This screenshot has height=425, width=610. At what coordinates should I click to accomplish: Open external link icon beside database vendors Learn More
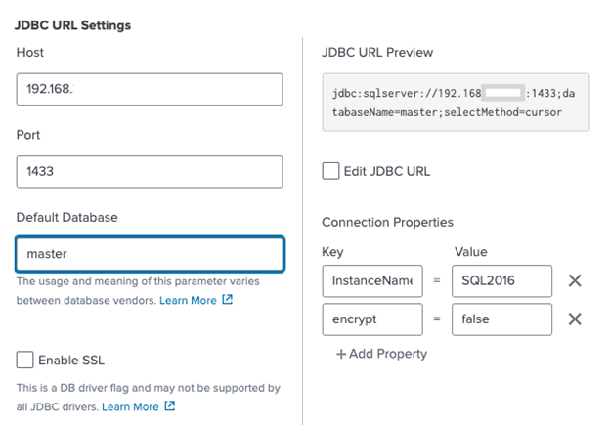pyautogui.click(x=227, y=299)
